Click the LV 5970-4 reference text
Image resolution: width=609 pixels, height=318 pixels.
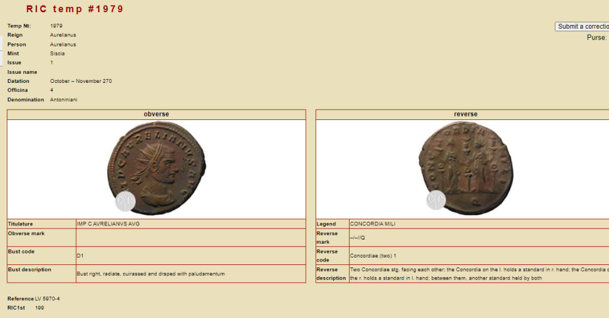(x=47, y=299)
